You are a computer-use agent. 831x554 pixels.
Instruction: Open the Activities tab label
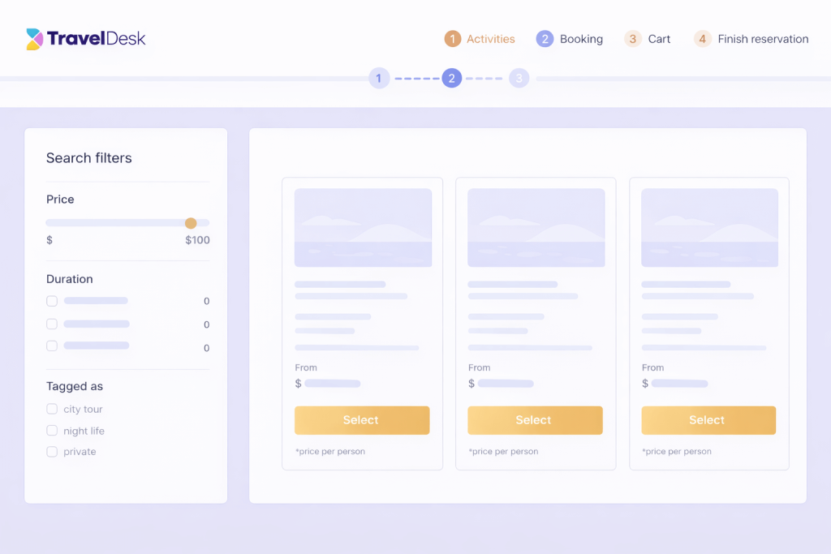pyautogui.click(x=490, y=39)
